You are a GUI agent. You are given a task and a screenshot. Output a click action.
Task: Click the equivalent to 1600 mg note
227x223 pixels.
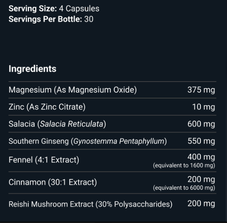point(184,166)
